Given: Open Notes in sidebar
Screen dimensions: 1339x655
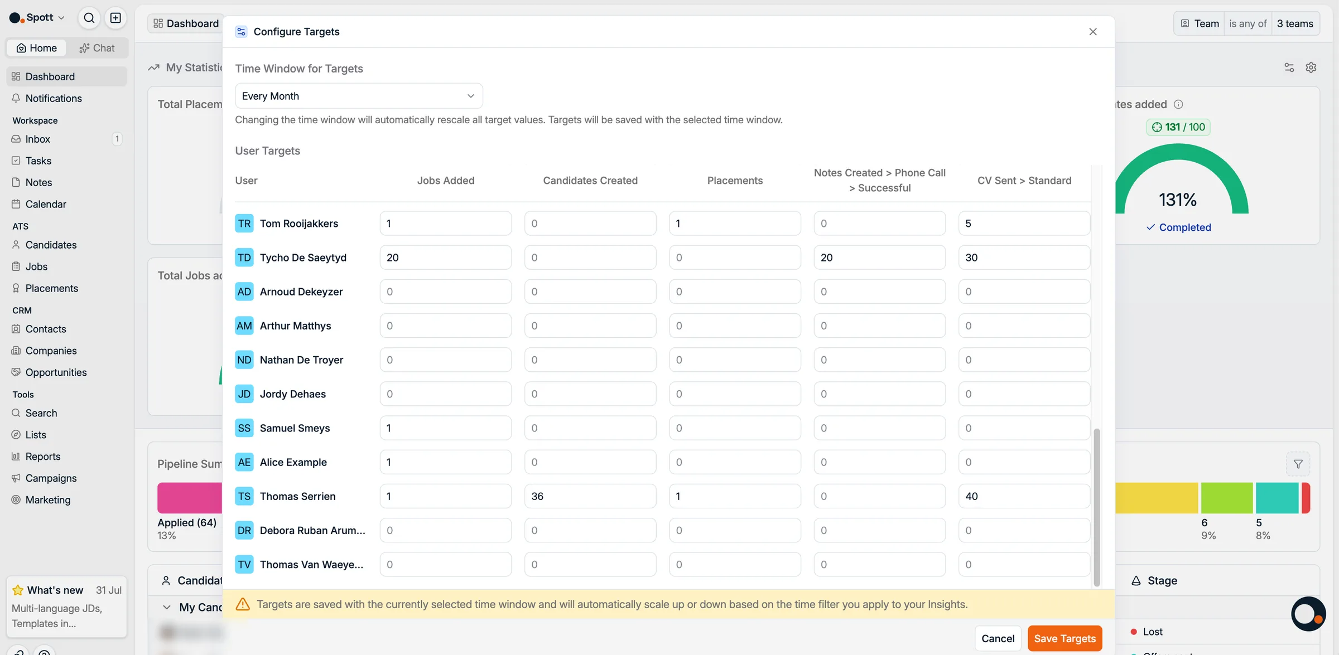Looking at the screenshot, I should [x=66, y=182].
